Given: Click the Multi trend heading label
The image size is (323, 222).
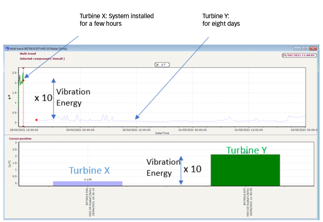Looking at the screenshot, I should [28, 54].
